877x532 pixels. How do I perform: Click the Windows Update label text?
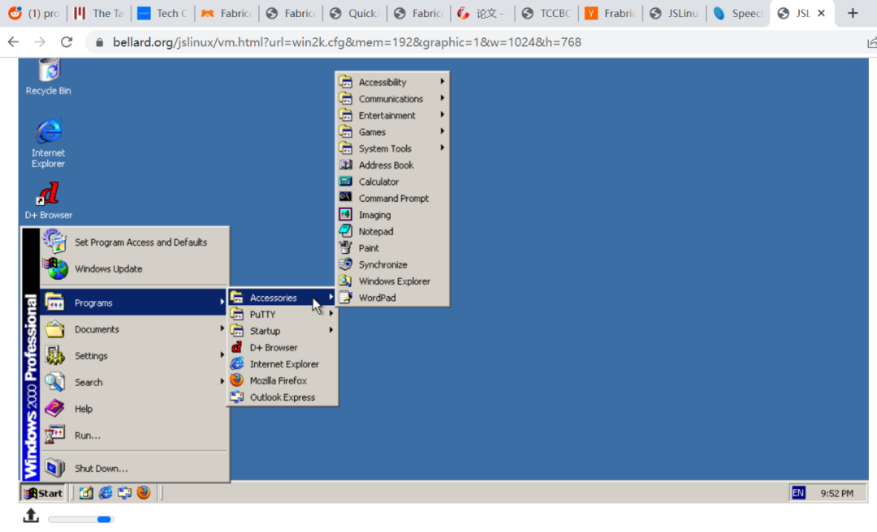coord(109,268)
